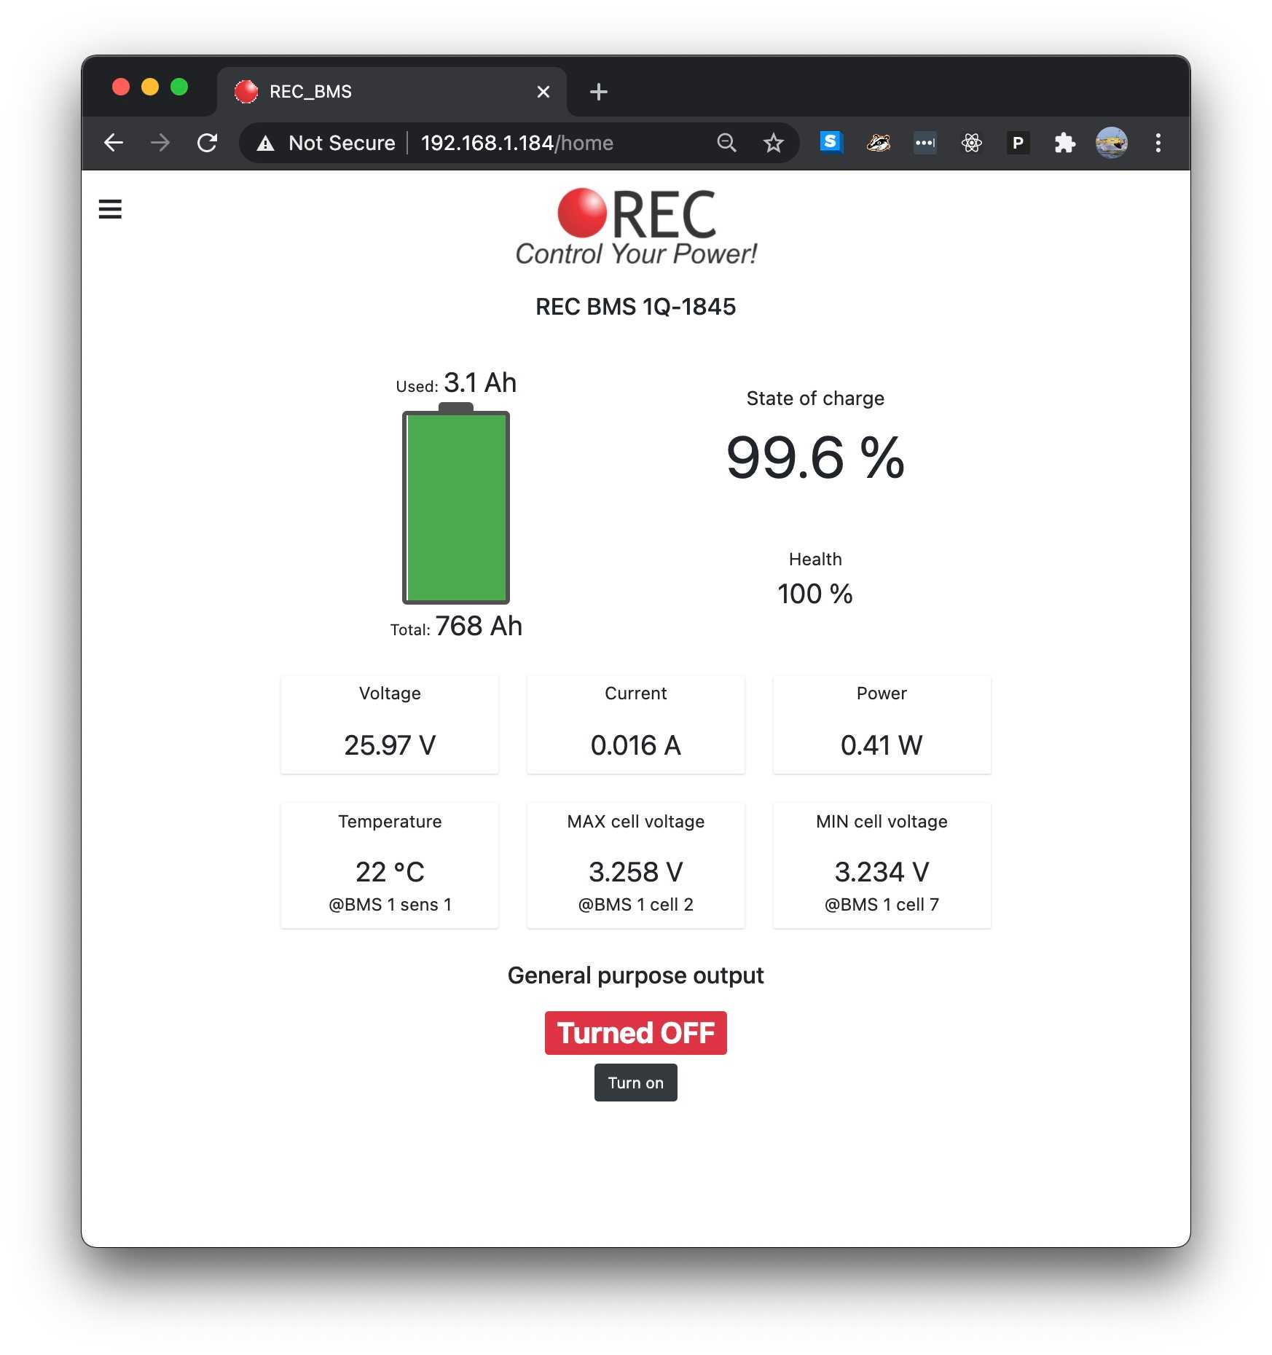Close the REC_BMS tab

click(x=543, y=92)
